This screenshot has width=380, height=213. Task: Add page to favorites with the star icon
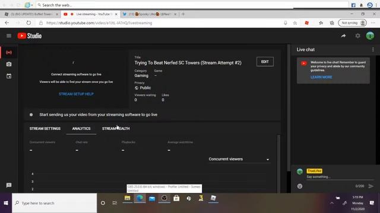(x=295, y=23)
